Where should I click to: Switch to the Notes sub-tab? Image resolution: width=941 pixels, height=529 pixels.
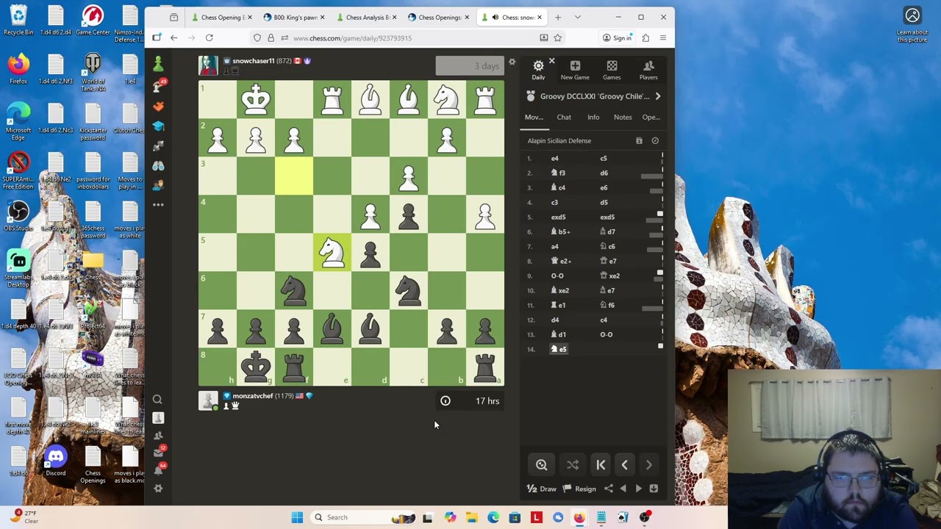[x=623, y=117]
